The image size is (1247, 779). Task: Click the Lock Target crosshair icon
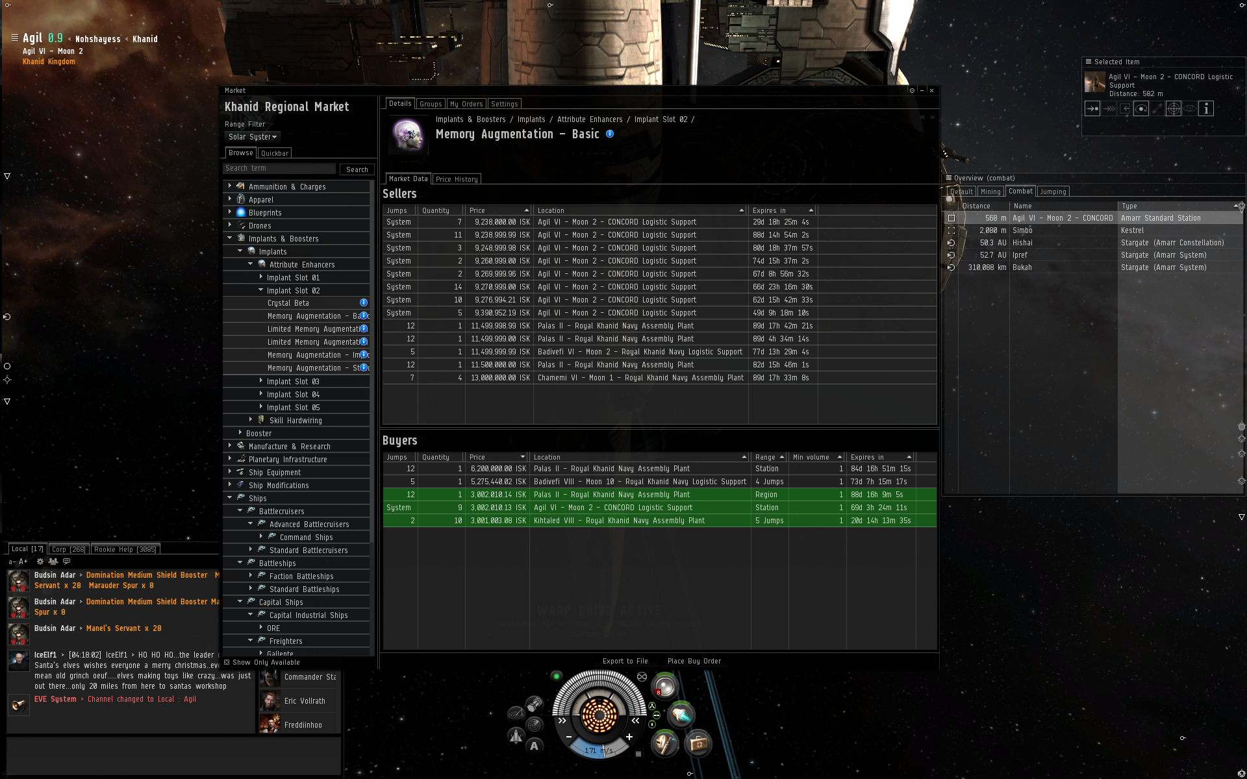click(1174, 109)
